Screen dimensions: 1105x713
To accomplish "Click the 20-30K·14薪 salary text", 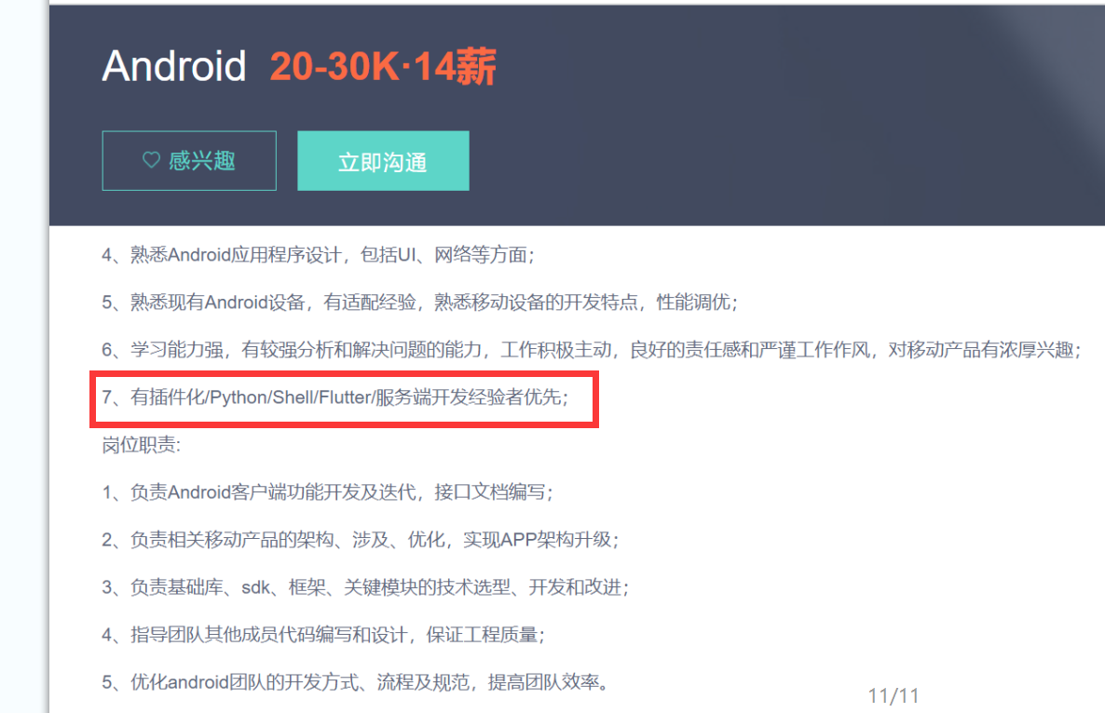I will click(x=383, y=66).
